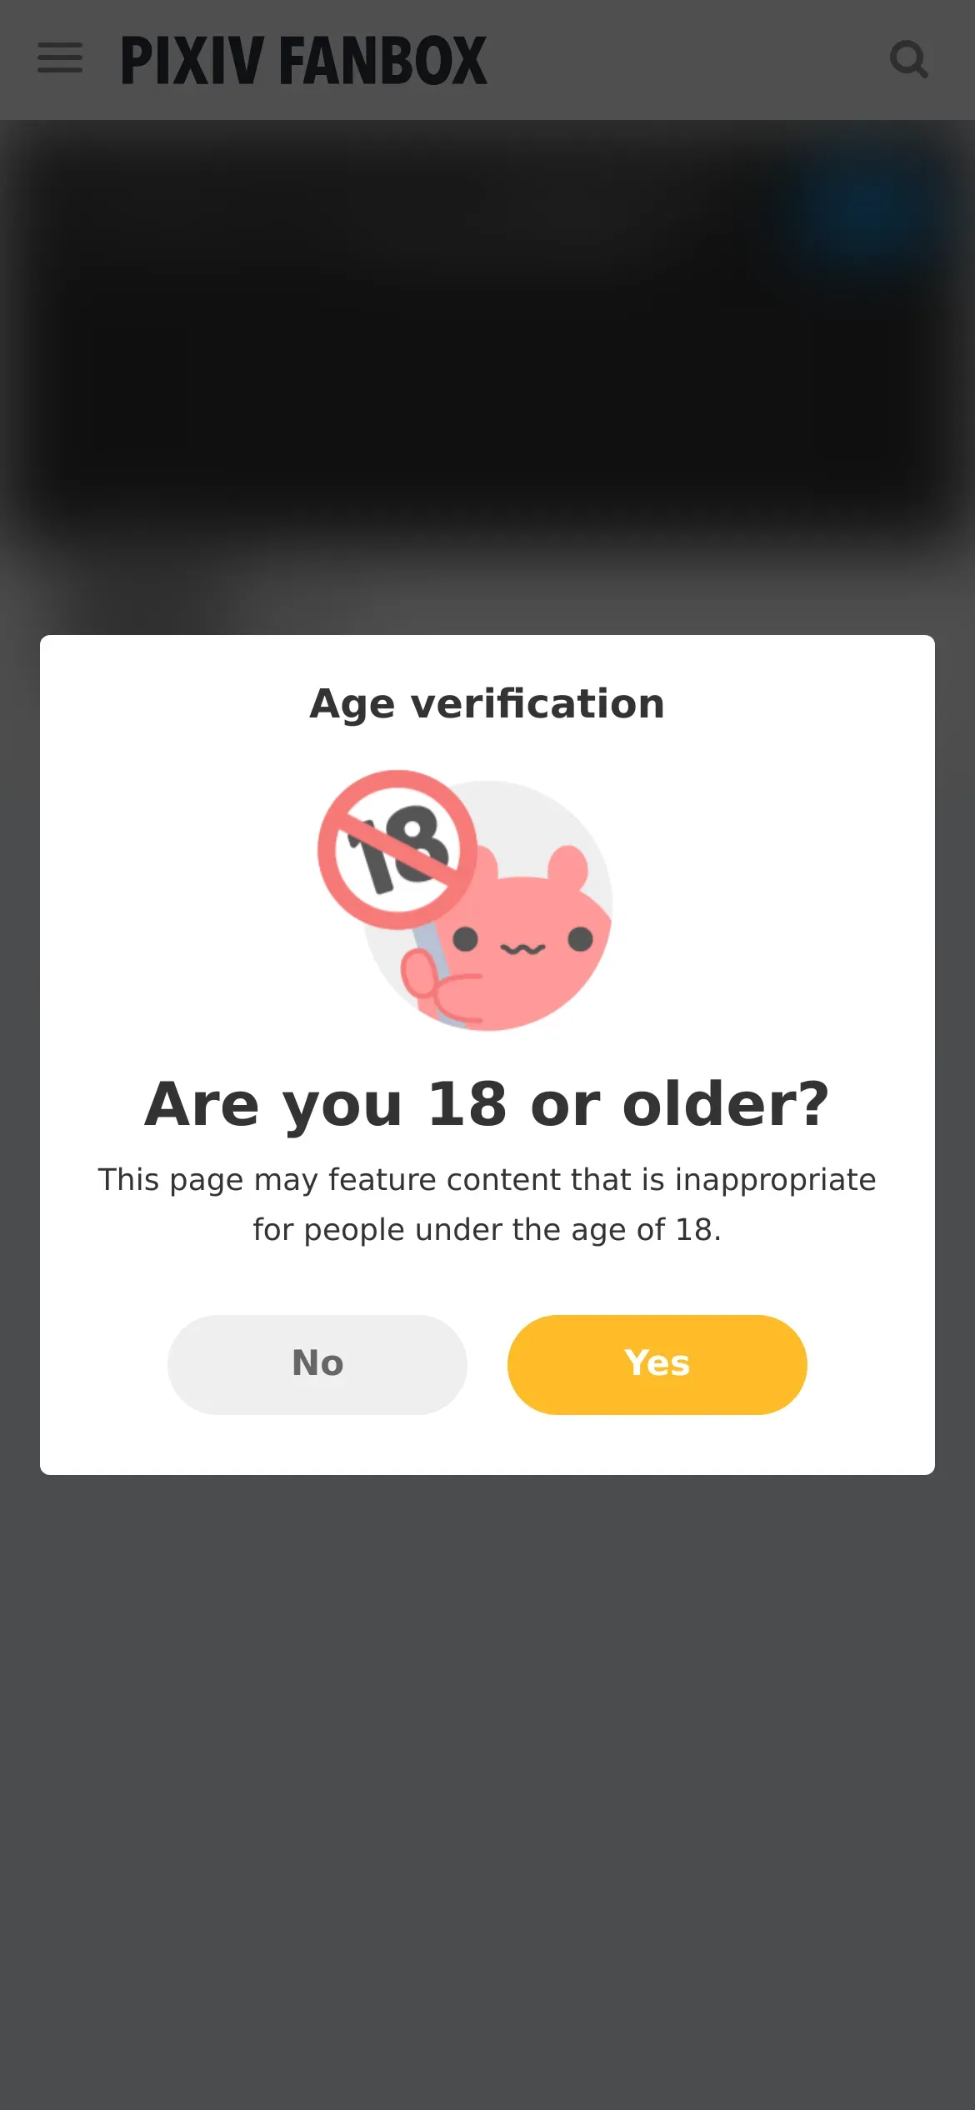Image resolution: width=975 pixels, height=2110 pixels.
Task: Click the dimmed backdrop below the dialog
Action: click(487, 1792)
